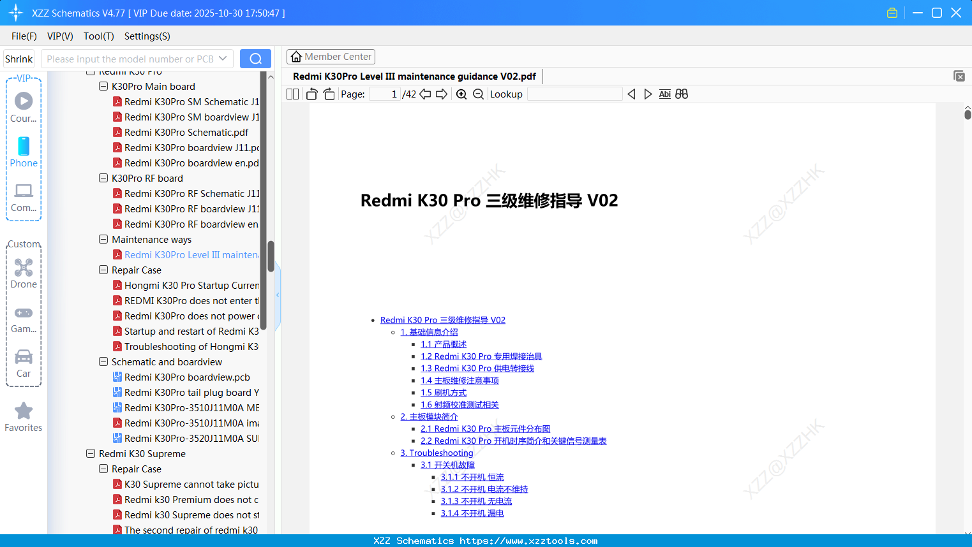Rotate the PDF page clockwise
972x547 pixels.
(329, 94)
